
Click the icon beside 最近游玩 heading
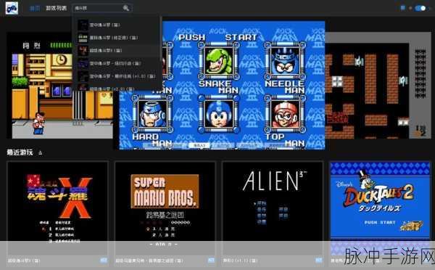pyautogui.click(x=41, y=152)
